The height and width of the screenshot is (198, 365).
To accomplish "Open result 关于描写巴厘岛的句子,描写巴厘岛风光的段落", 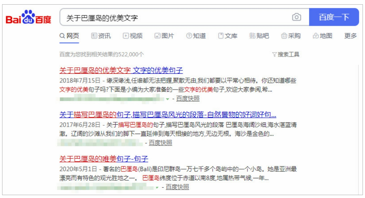I will click(x=168, y=115).
